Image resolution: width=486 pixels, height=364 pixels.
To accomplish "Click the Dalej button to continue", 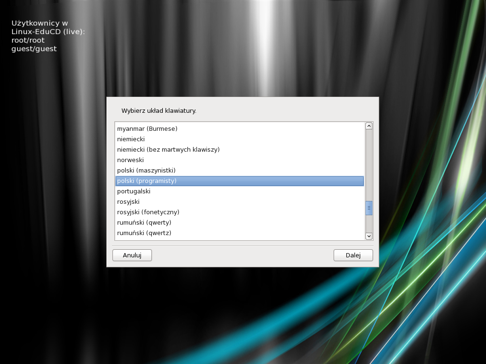I will pos(353,255).
